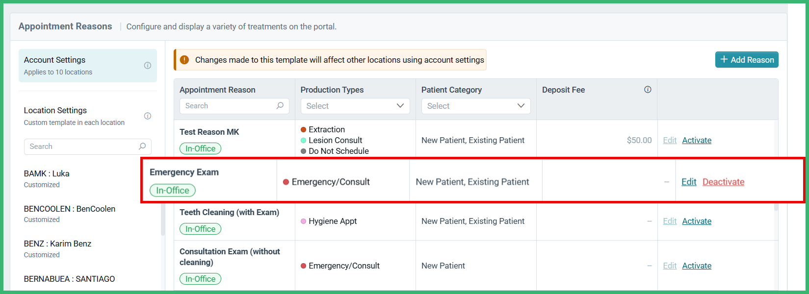Toggle the In-Office badge on Test Reason MK

point(200,147)
